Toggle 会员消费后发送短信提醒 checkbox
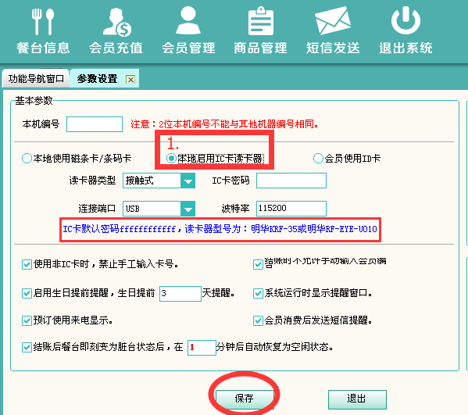Screen dimensions: 468x415 (258, 321)
